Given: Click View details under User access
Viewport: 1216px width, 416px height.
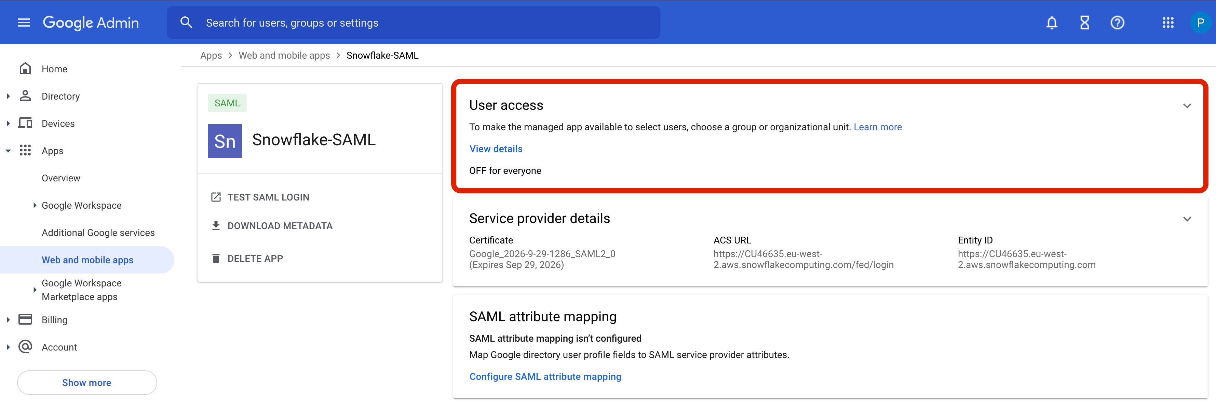Looking at the screenshot, I should click(x=496, y=148).
